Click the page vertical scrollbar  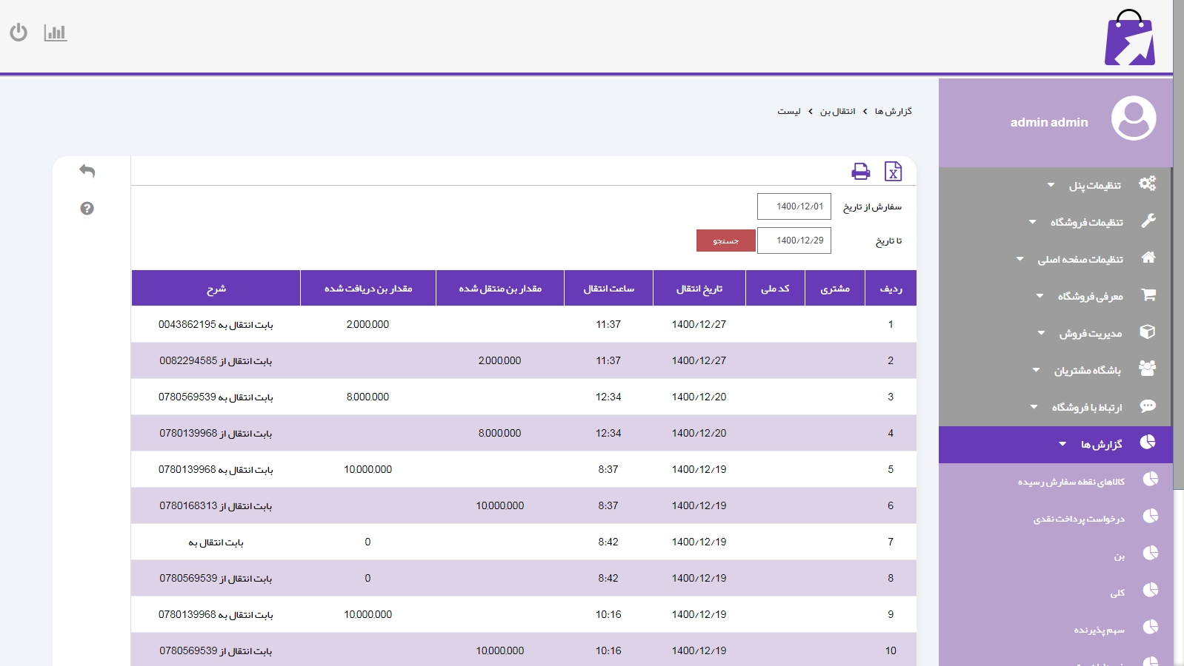point(1178,296)
